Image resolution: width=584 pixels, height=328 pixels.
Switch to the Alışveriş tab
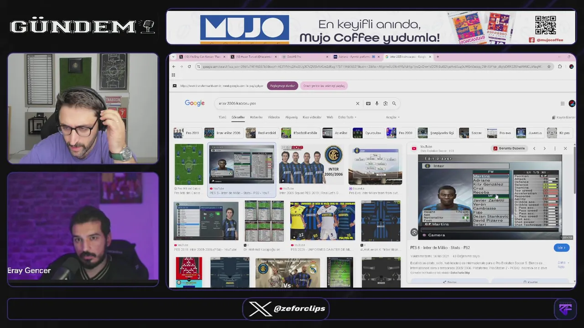(x=291, y=117)
